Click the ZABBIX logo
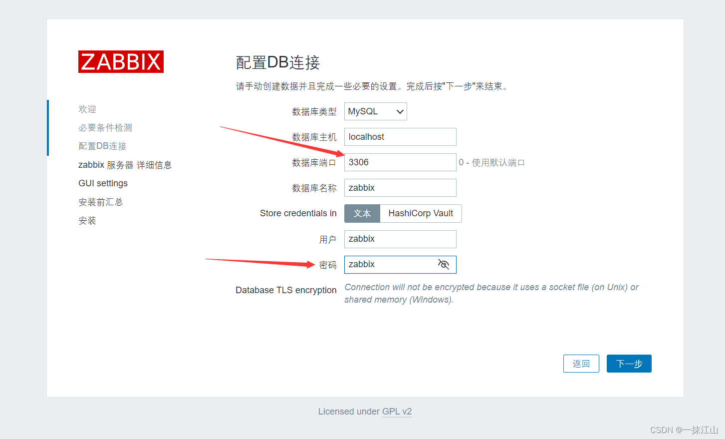This screenshot has width=725, height=439. pos(121,61)
